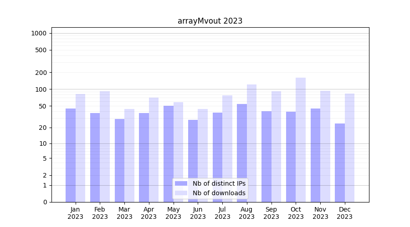Click the May distinct IPs bar
410x227 pixels.
point(169,154)
